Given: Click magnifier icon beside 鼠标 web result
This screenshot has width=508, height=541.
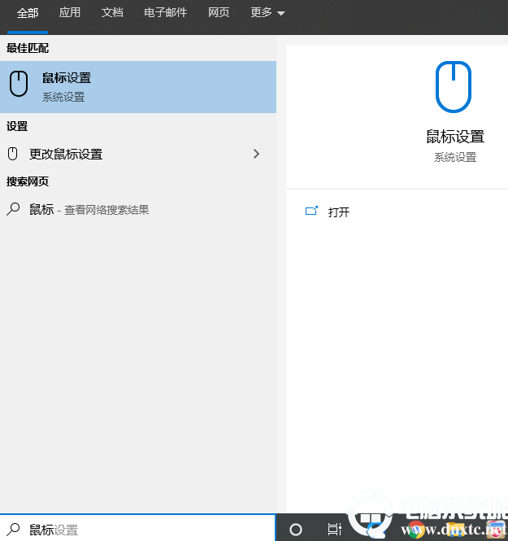Looking at the screenshot, I should (x=13, y=209).
